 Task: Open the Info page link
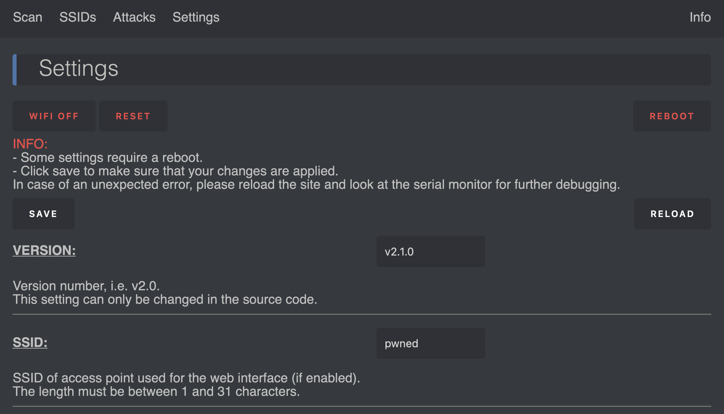[700, 17]
